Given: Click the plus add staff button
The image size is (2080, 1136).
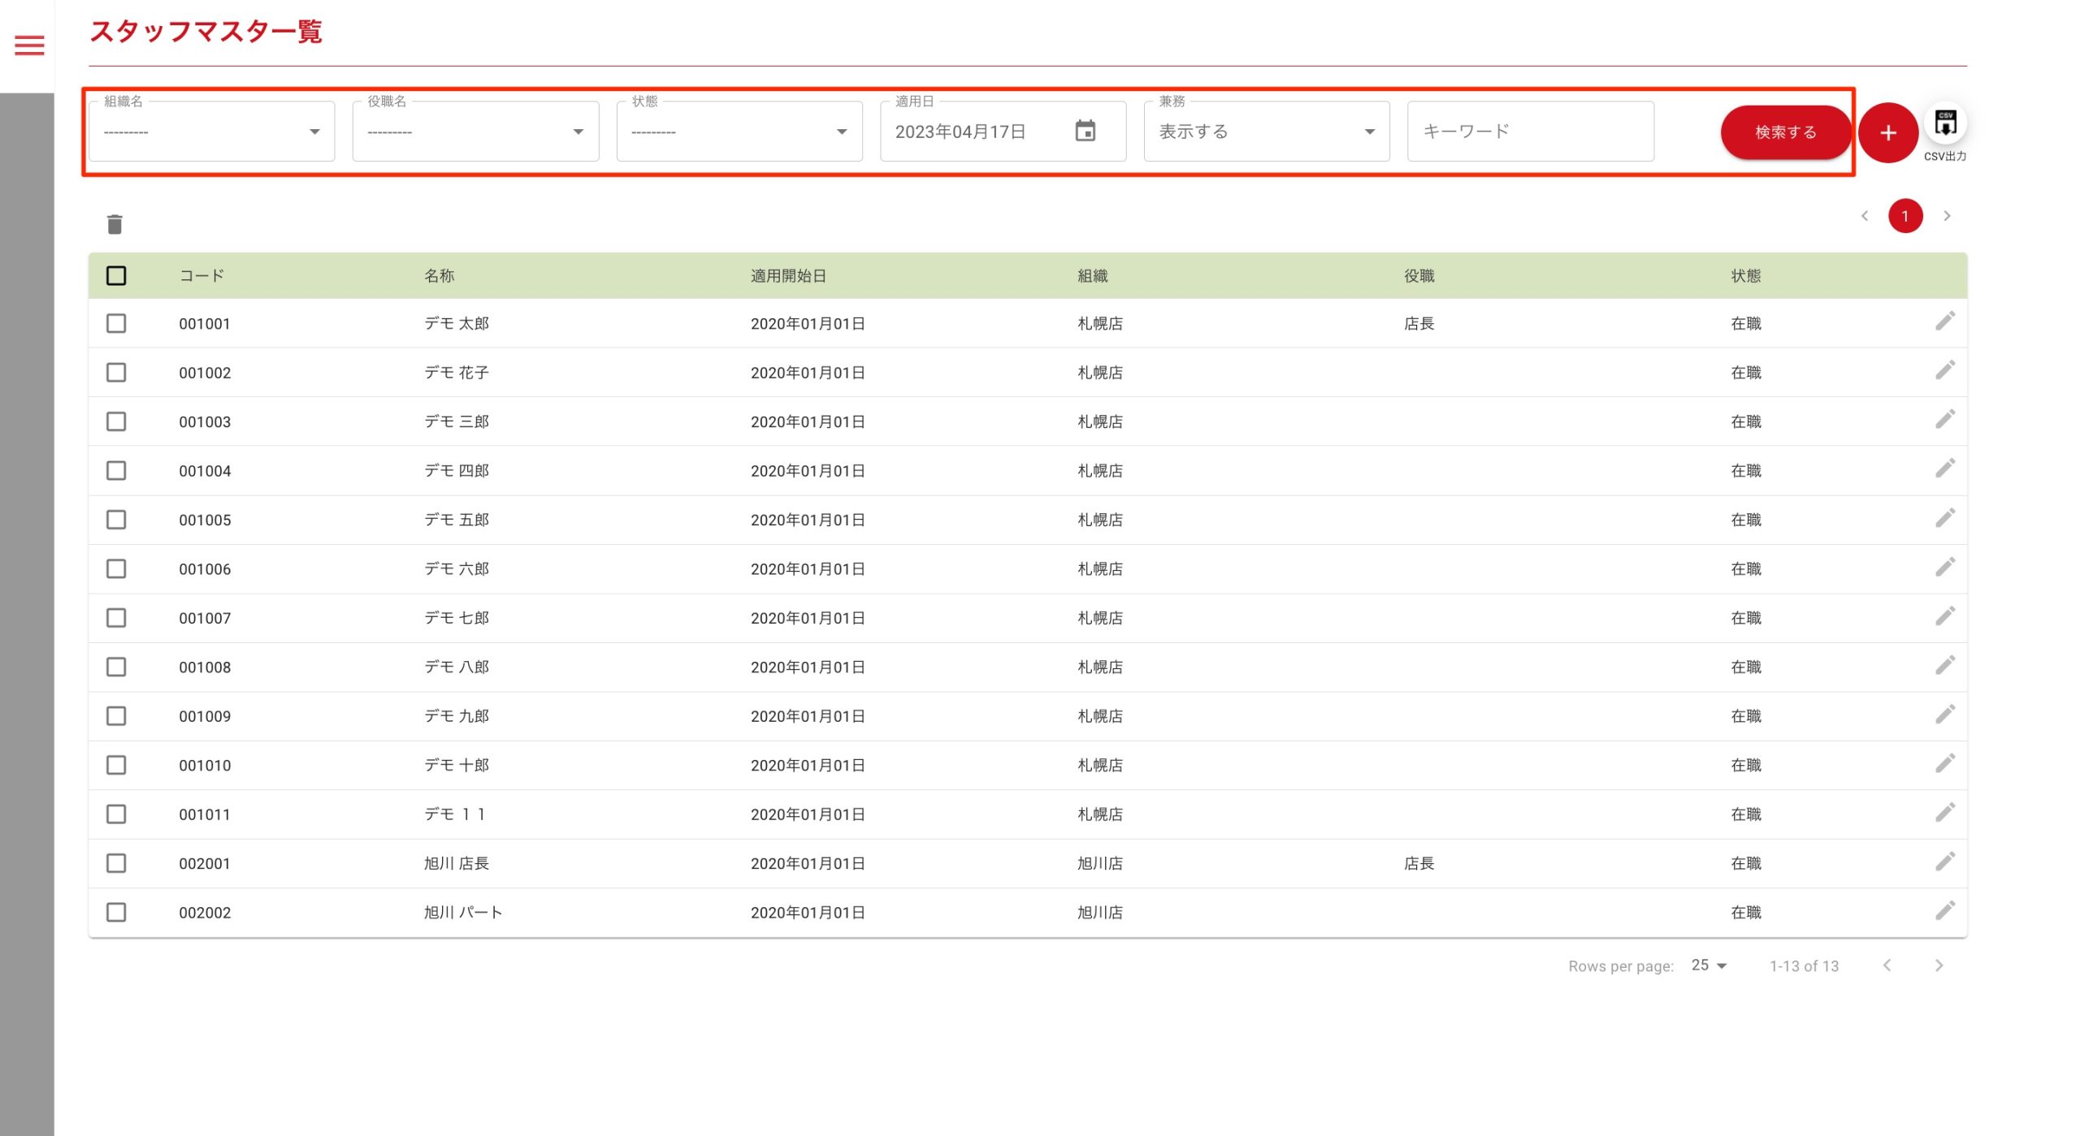Looking at the screenshot, I should click(x=1888, y=132).
